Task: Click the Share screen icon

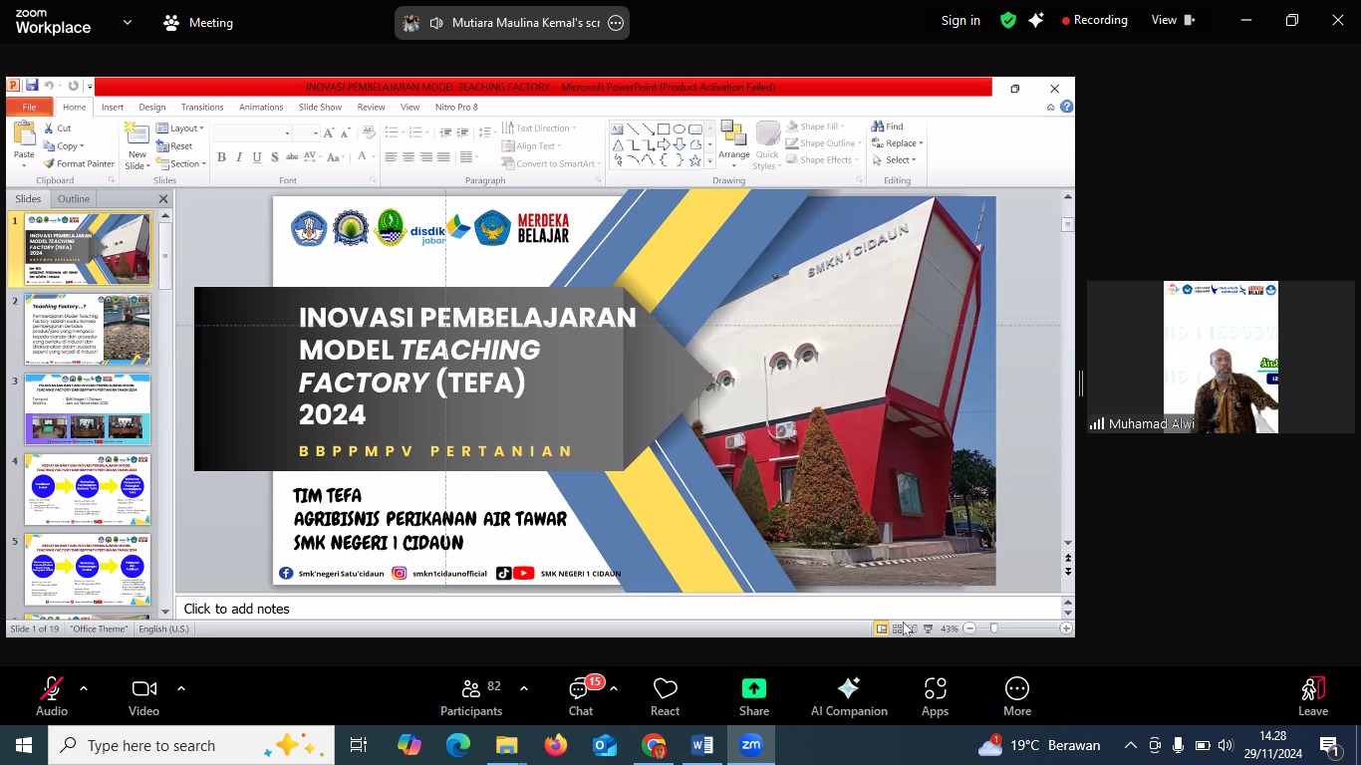Action: (754, 689)
